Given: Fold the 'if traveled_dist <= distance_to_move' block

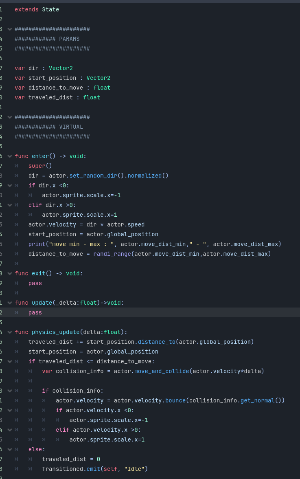Looking at the screenshot, I should [10, 361].
